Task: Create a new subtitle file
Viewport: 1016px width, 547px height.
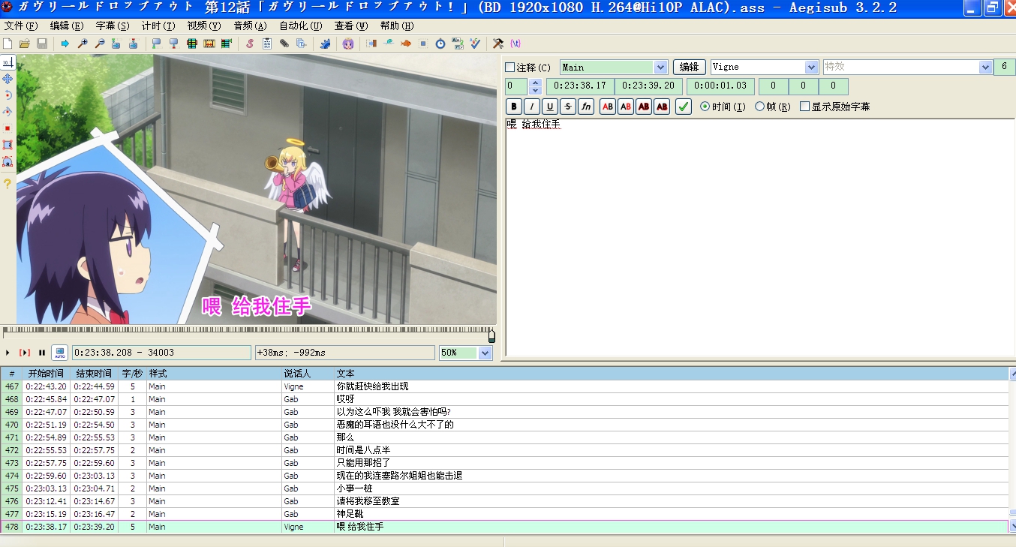Action: 8,44
